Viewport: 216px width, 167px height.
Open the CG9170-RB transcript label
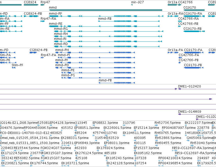coord(193,29)
